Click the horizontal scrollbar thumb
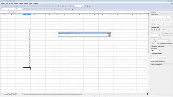173x97 pixels. click(53, 94)
